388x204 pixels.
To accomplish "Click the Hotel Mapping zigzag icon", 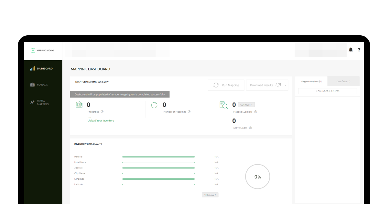I will (x=32, y=102).
